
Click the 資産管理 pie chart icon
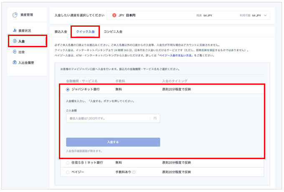point(15,15)
